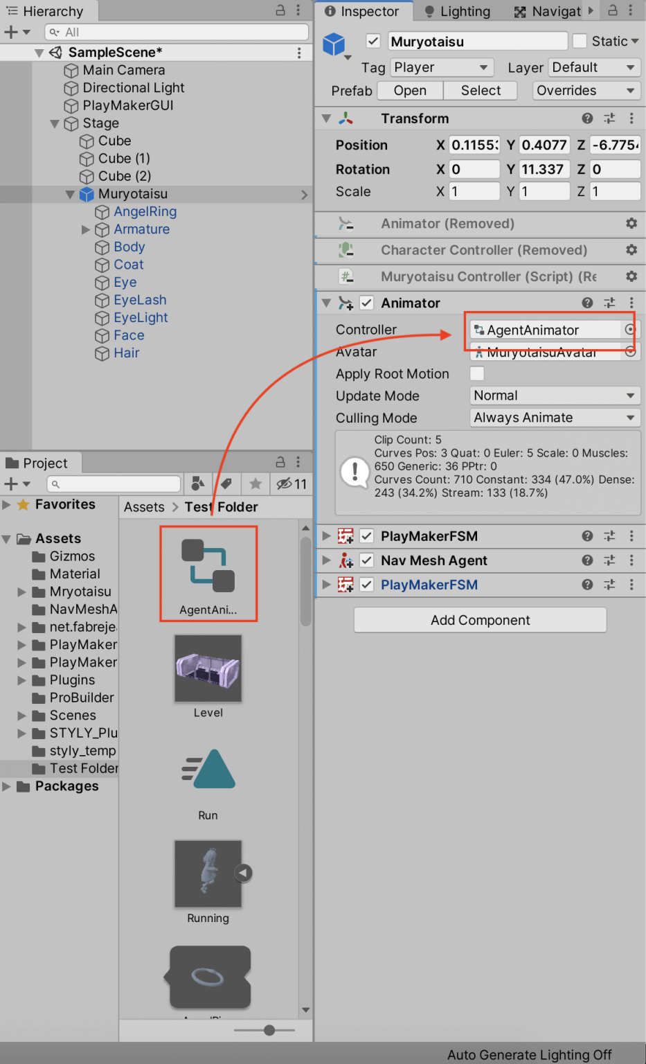Toggle the Static checkbox for Muryotaisu
Viewport: 646px width, 1064px height.
click(580, 41)
